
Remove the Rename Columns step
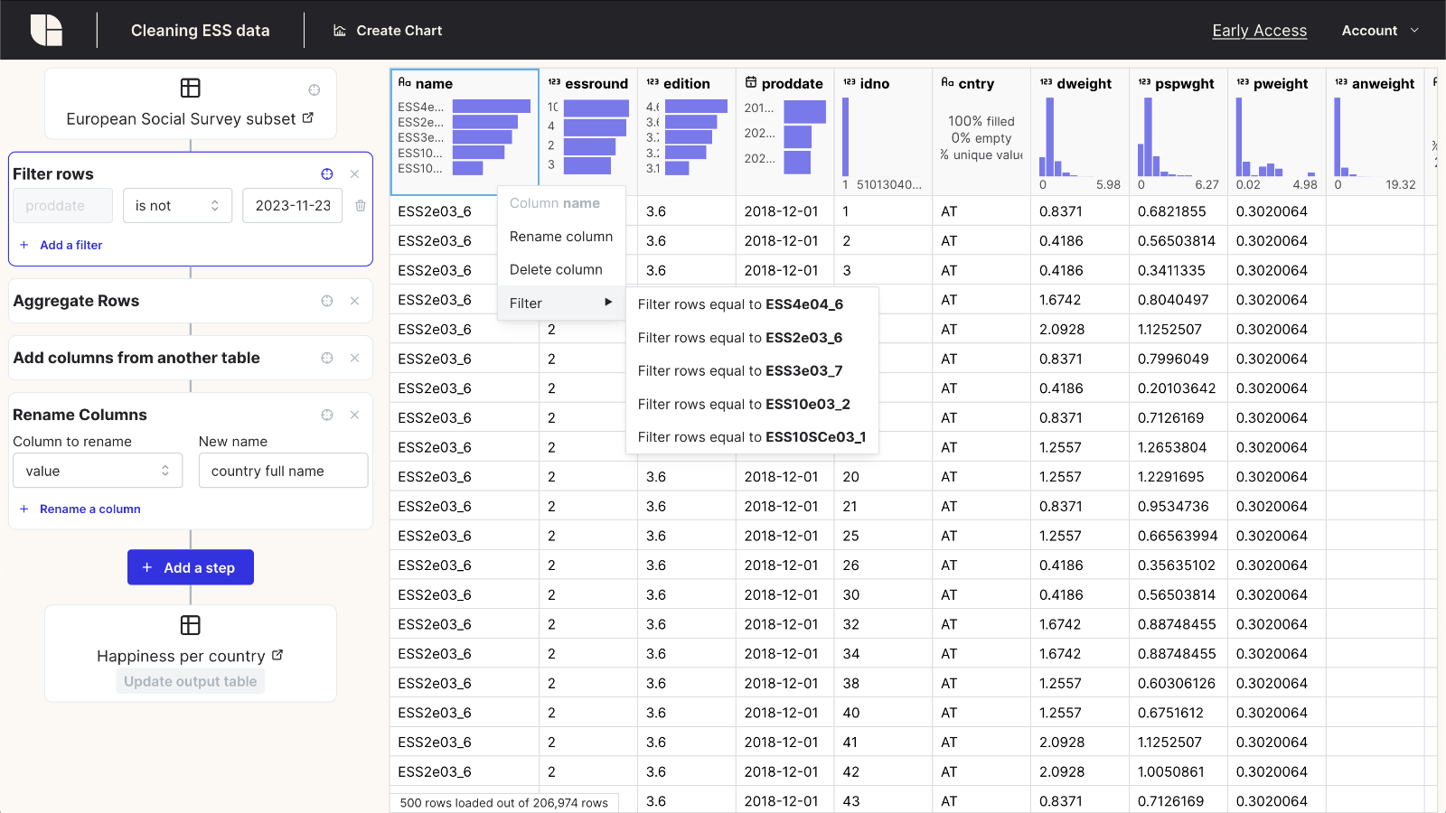tap(354, 415)
